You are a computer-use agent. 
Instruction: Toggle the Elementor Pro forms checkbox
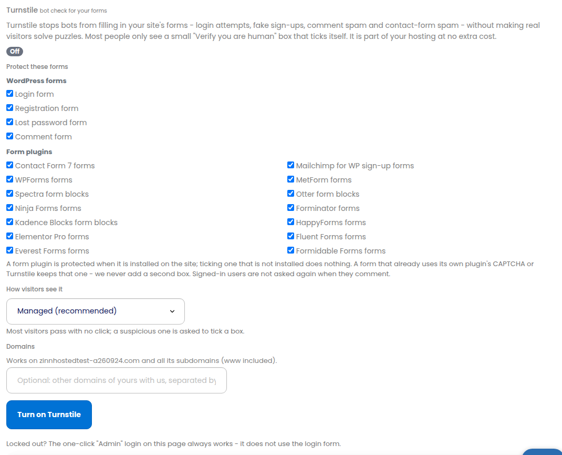[x=9, y=236]
